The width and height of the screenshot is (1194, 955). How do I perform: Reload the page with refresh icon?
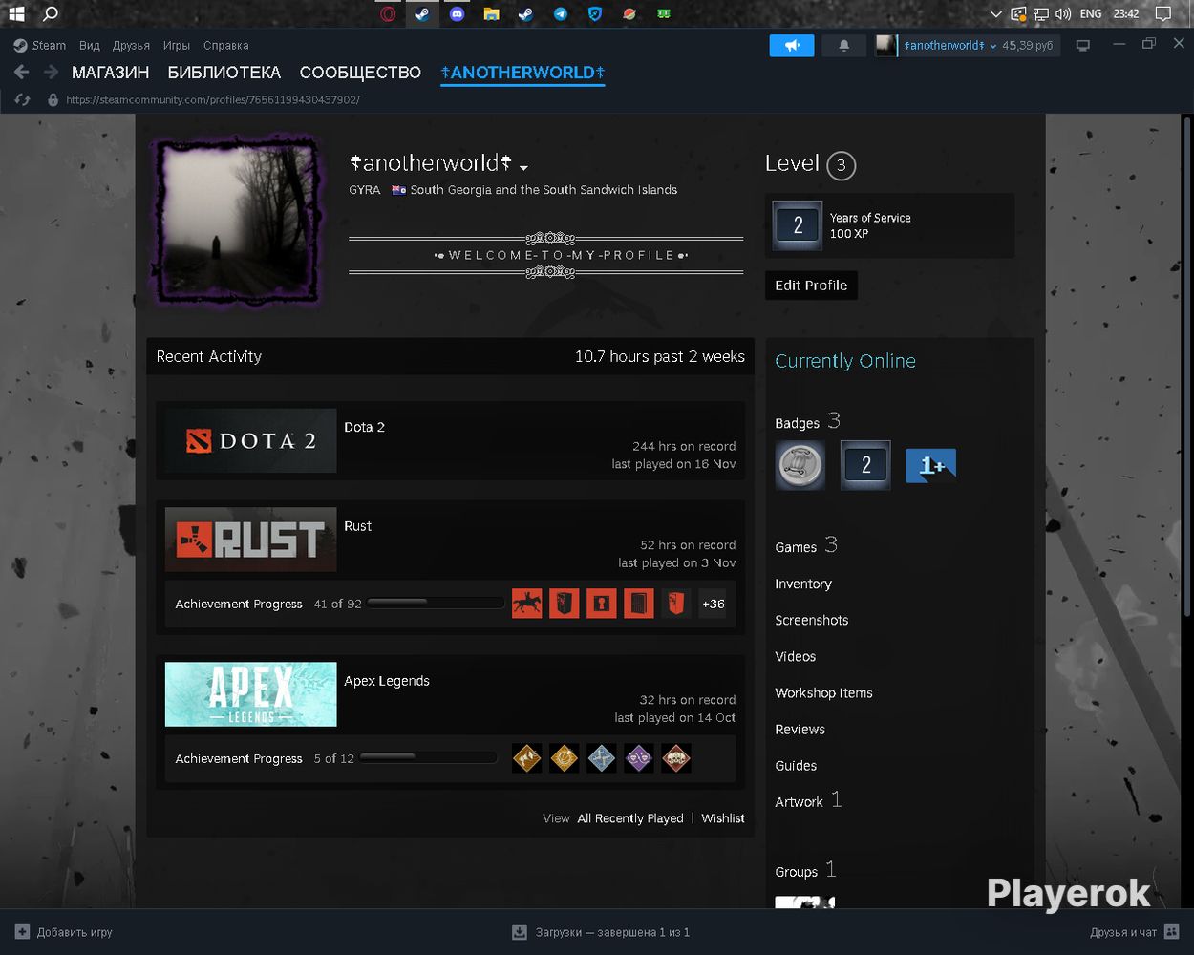click(22, 99)
